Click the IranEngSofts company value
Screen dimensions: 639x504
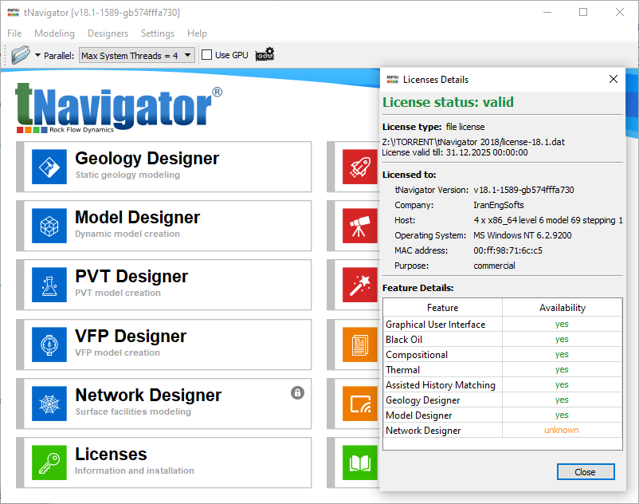tap(499, 205)
